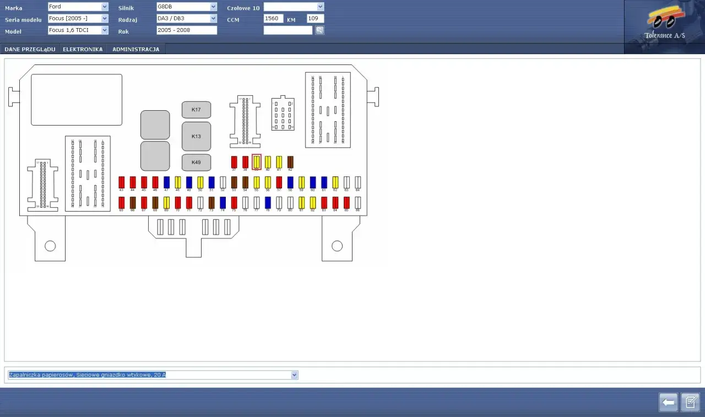This screenshot has width=705, height=417.
Task: Select red fuse number 65
Action: pos(121,203)
